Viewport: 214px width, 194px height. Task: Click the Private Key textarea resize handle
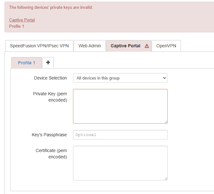(166, 122)
